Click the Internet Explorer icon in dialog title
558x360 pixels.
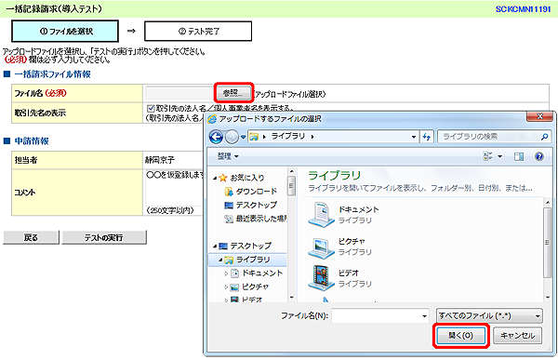tap(212, 119)
